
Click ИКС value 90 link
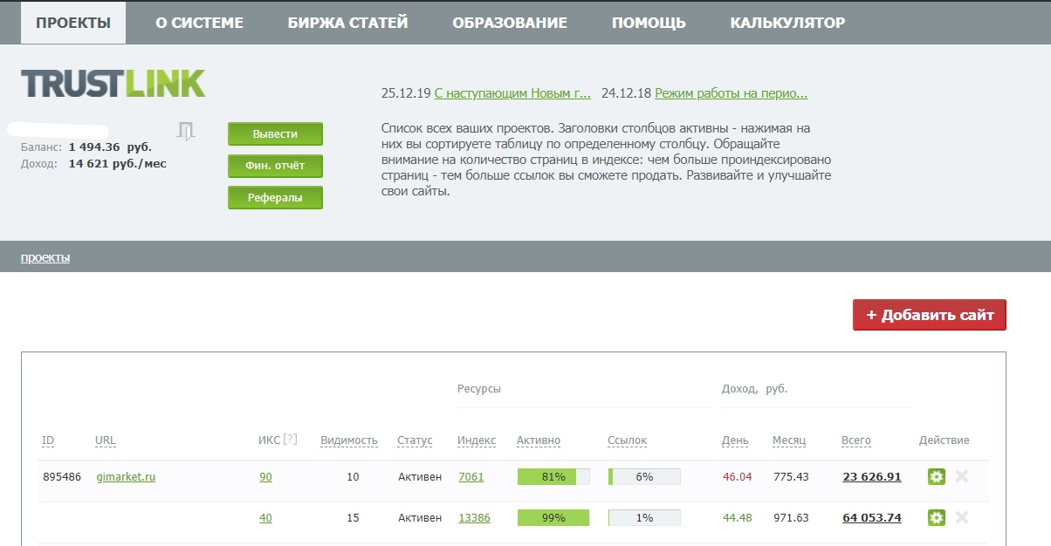[265, 476]
